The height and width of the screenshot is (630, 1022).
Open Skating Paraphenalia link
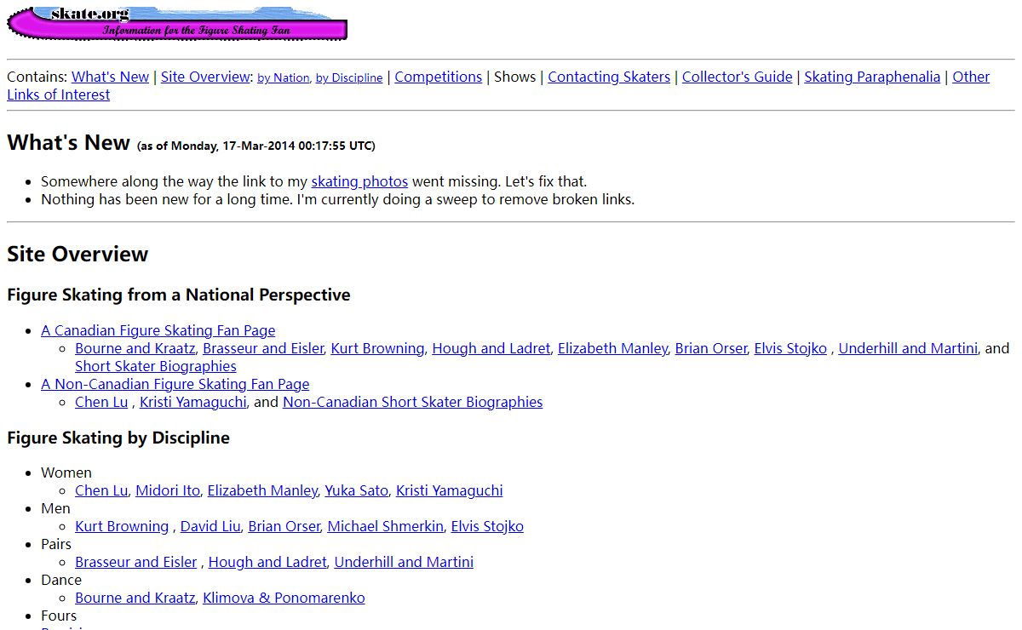(872, 77)
